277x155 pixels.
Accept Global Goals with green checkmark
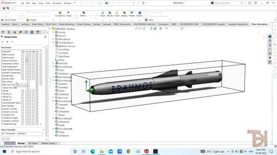pyautogui.click(x=3, y=42)
